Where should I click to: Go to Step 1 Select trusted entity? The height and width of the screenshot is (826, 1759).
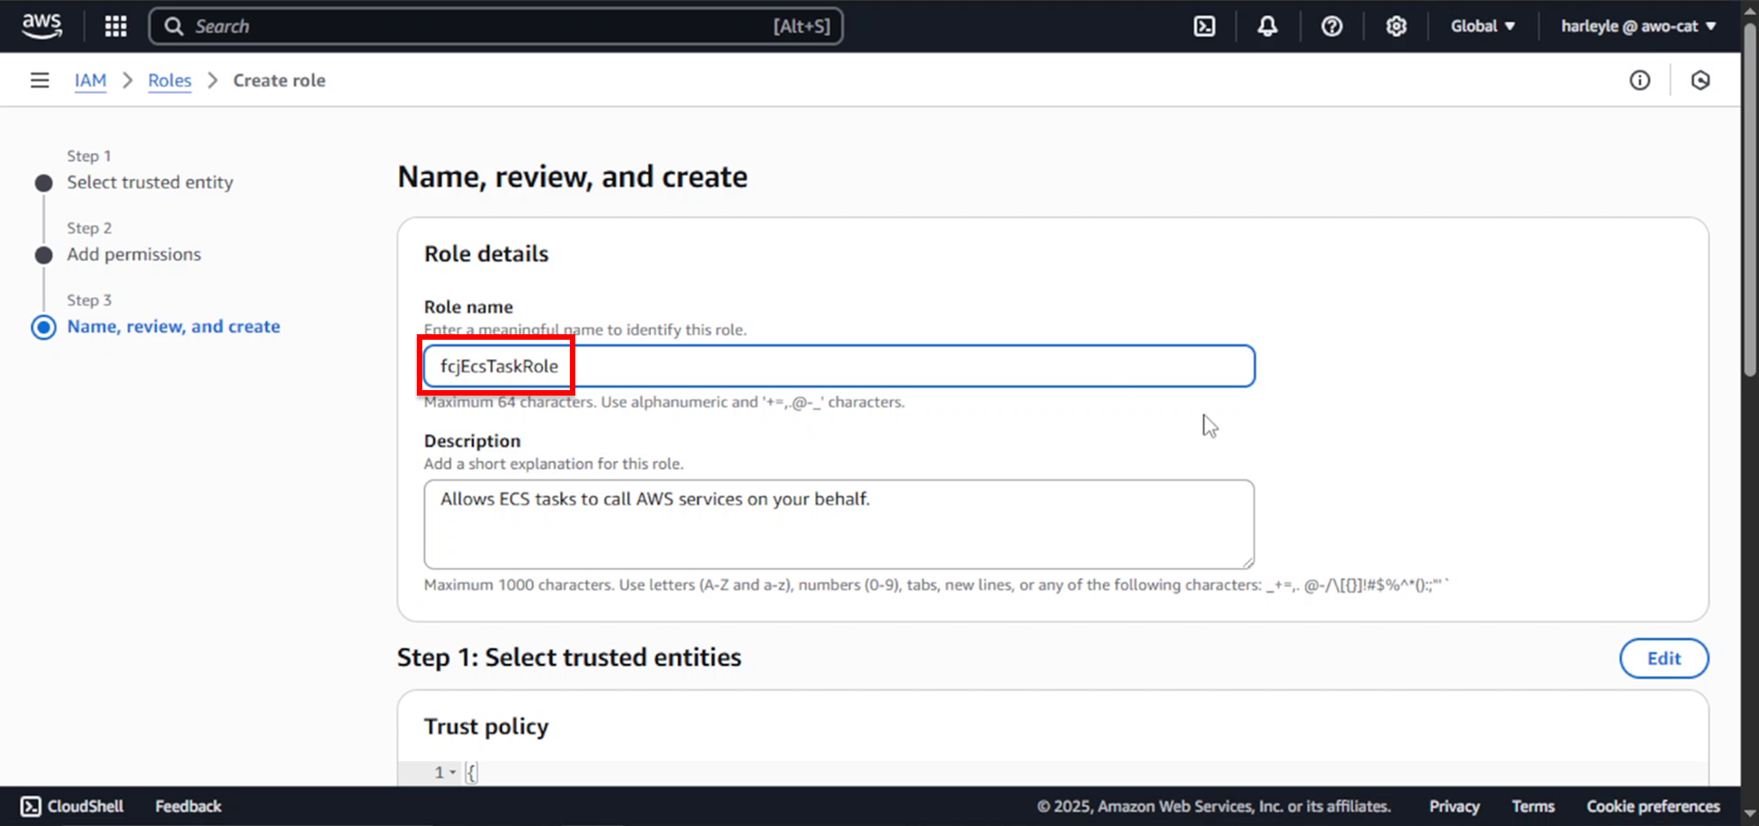click(150, 182)
